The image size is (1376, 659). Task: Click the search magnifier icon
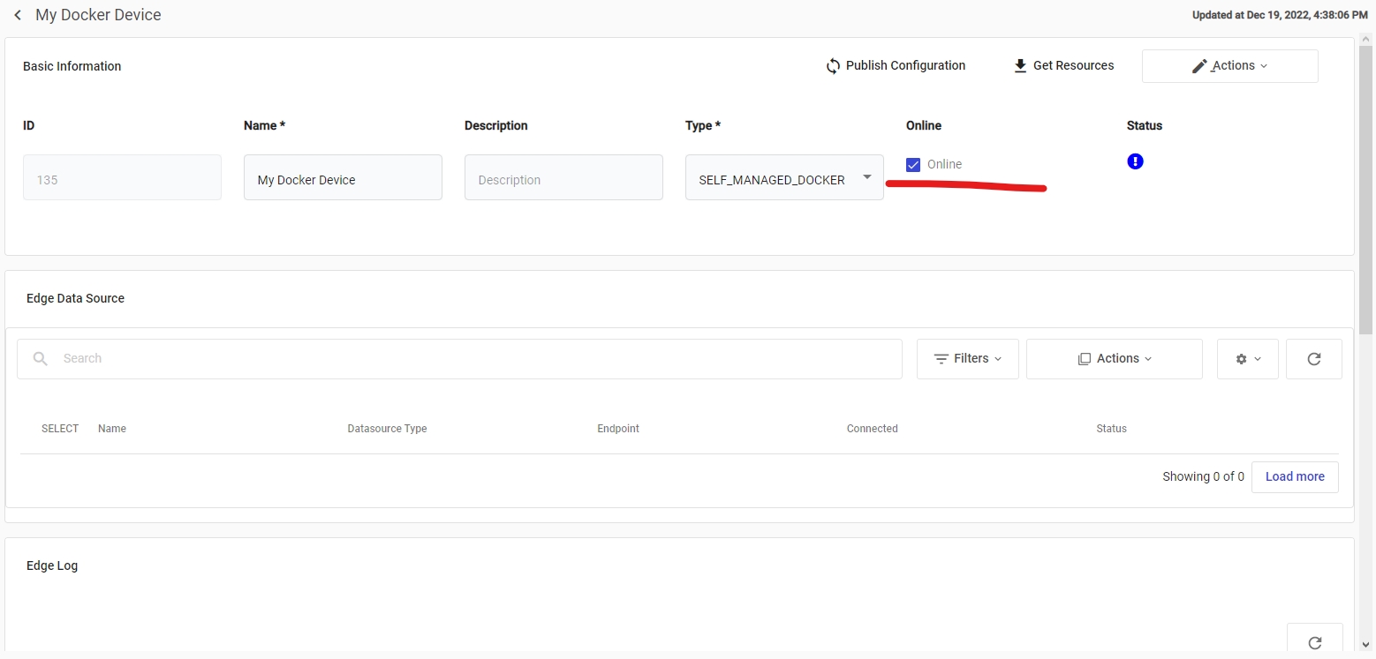pyautogui.click(x=41, y=359)
